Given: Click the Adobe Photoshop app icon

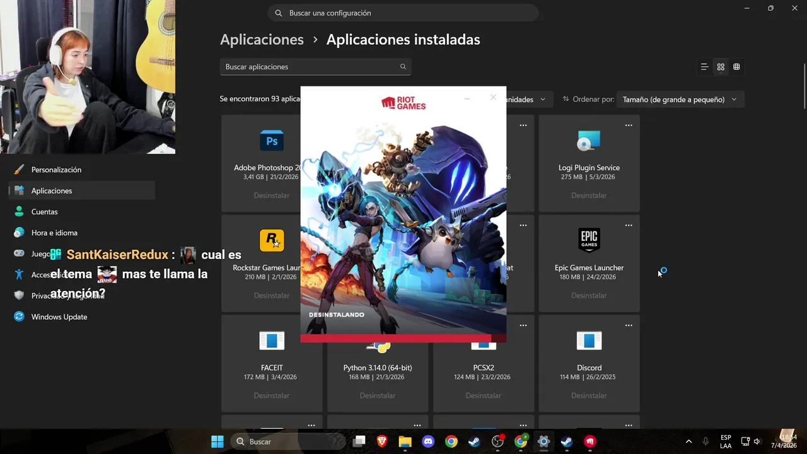Looking at the screenshot, I should (272, 141).
